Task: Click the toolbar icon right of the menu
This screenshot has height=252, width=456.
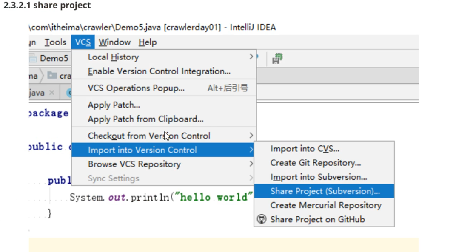Action: click(x=278, y=58)
